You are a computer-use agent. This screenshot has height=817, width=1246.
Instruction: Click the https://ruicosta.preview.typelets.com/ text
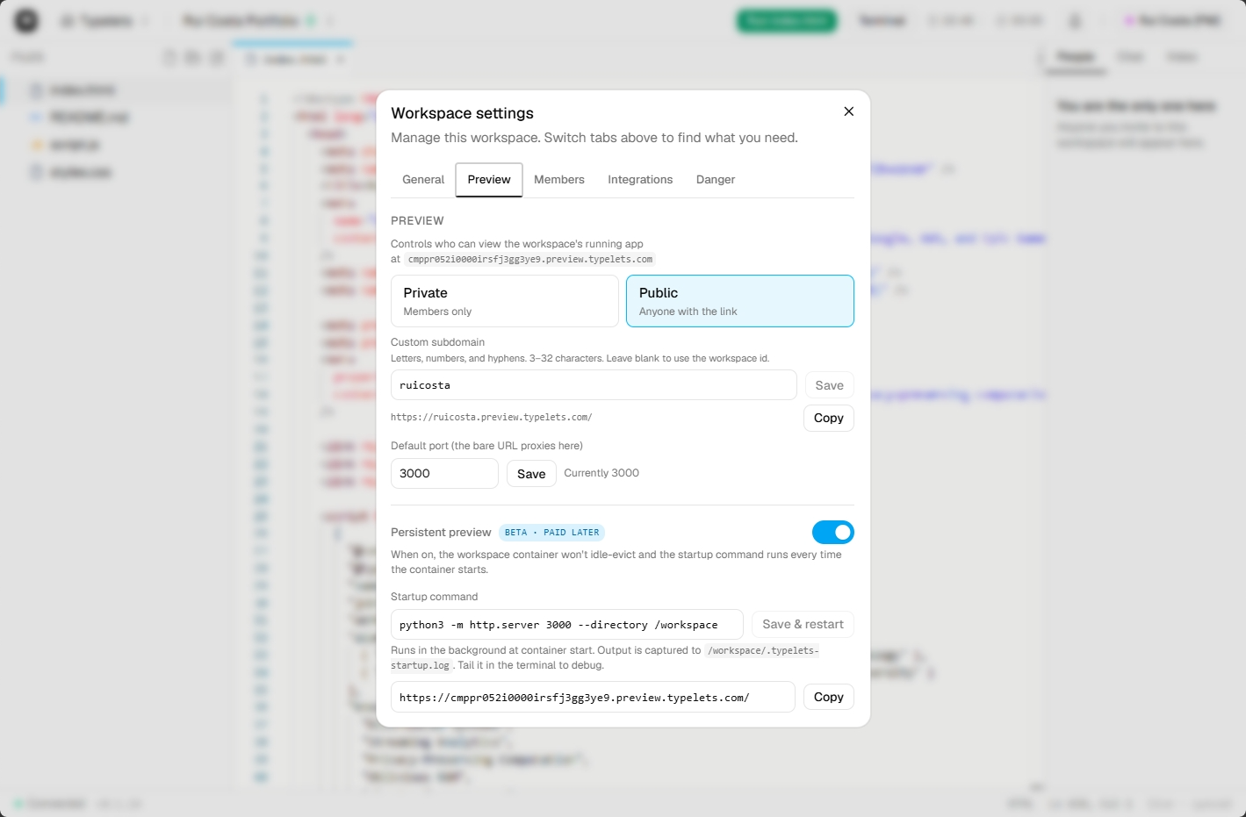pyautogui.click(x=492, y=418)
